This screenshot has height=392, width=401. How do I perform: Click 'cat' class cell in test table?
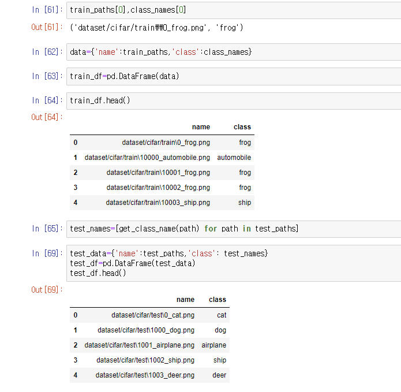(x=222, y=315)
